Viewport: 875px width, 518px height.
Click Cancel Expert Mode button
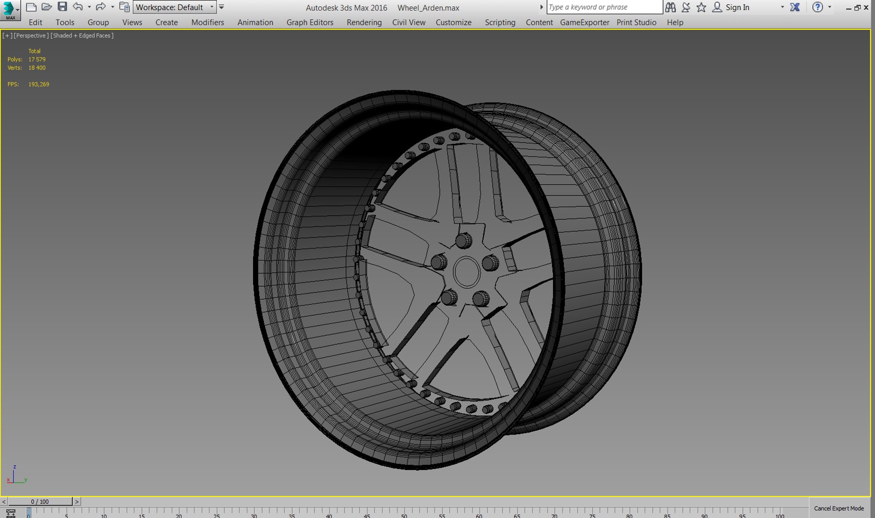point(839,508)
